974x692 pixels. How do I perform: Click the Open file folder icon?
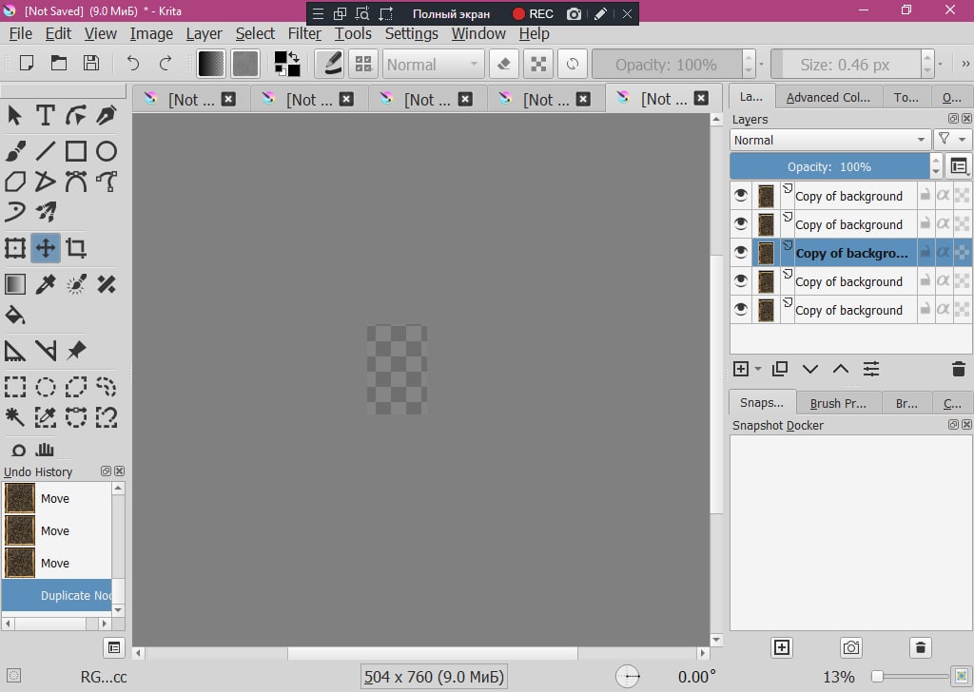(59, 64)
